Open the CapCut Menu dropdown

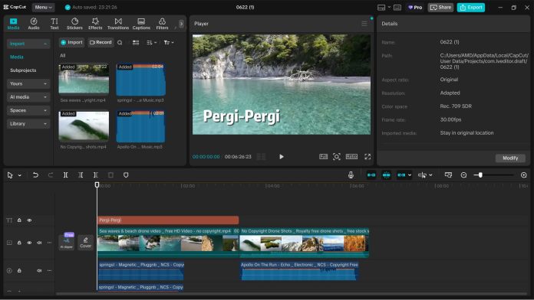pos(43,7)
